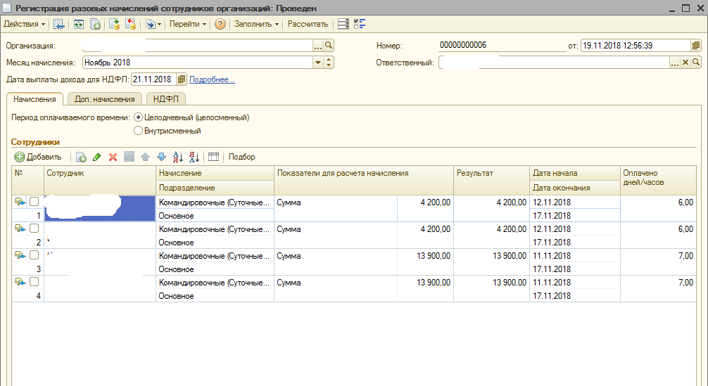Open calendar picker for document date

(x=696, y=46)
